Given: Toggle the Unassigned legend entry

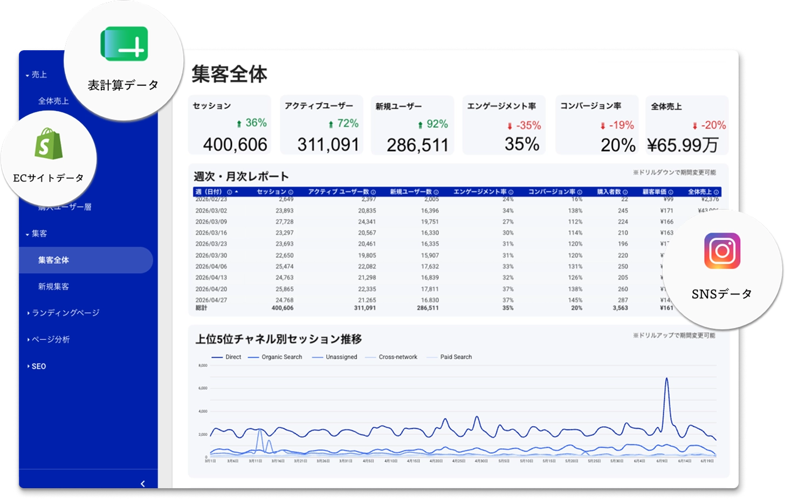Looking at the screenshot, I should tap(335, 357).
